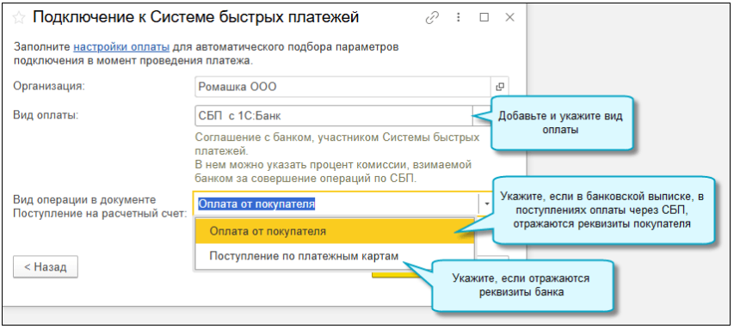Choose Поступление по платежным картам option

pos(335,256)
